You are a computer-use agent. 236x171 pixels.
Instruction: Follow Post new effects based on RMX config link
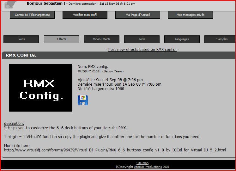[142, 50]
